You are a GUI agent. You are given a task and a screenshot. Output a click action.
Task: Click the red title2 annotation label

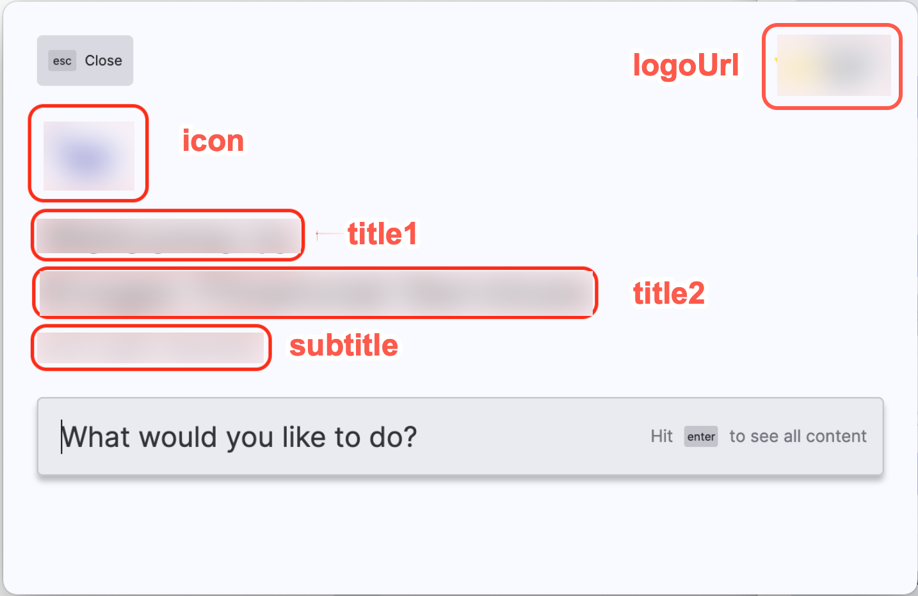[668, 293]
